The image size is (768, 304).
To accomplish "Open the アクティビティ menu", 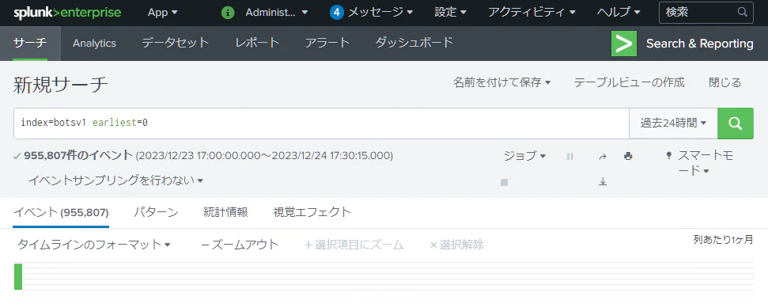I will coord(532,13).
